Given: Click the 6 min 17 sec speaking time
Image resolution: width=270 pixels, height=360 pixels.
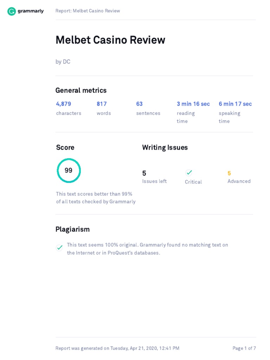Looking at the screenshot, I should [x=235, y=104].
